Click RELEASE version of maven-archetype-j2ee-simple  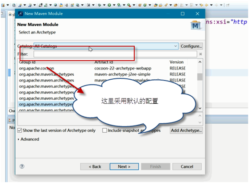[178, 74]
